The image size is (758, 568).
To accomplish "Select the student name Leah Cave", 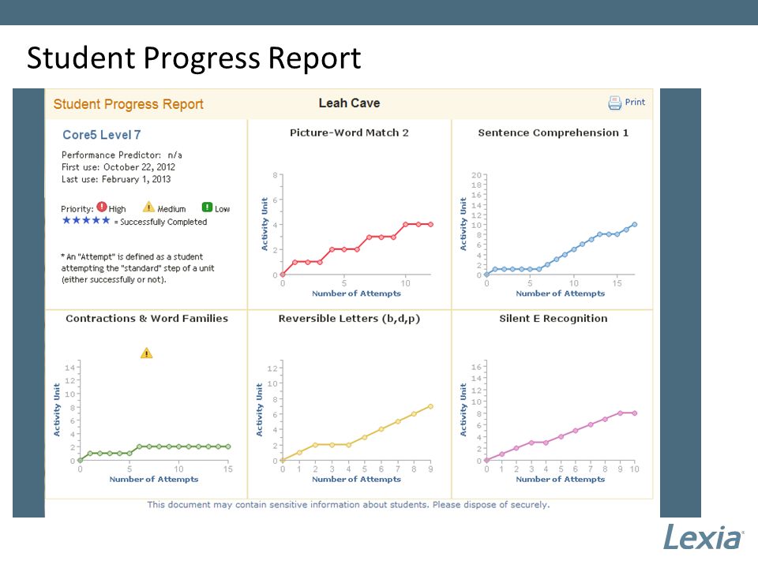I will [x=349, y=103].
